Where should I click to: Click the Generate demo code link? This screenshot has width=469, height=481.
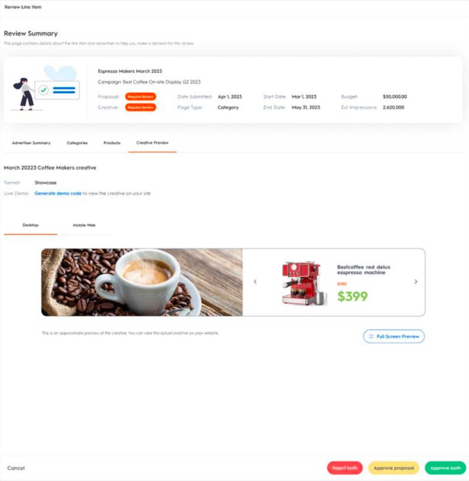[x=58, y=193]
